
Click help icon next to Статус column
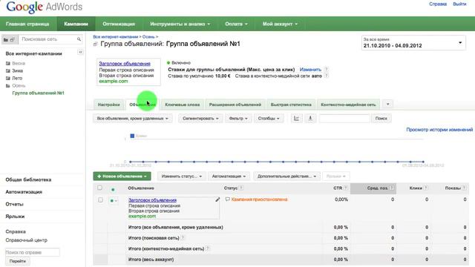tap(241, 188)
